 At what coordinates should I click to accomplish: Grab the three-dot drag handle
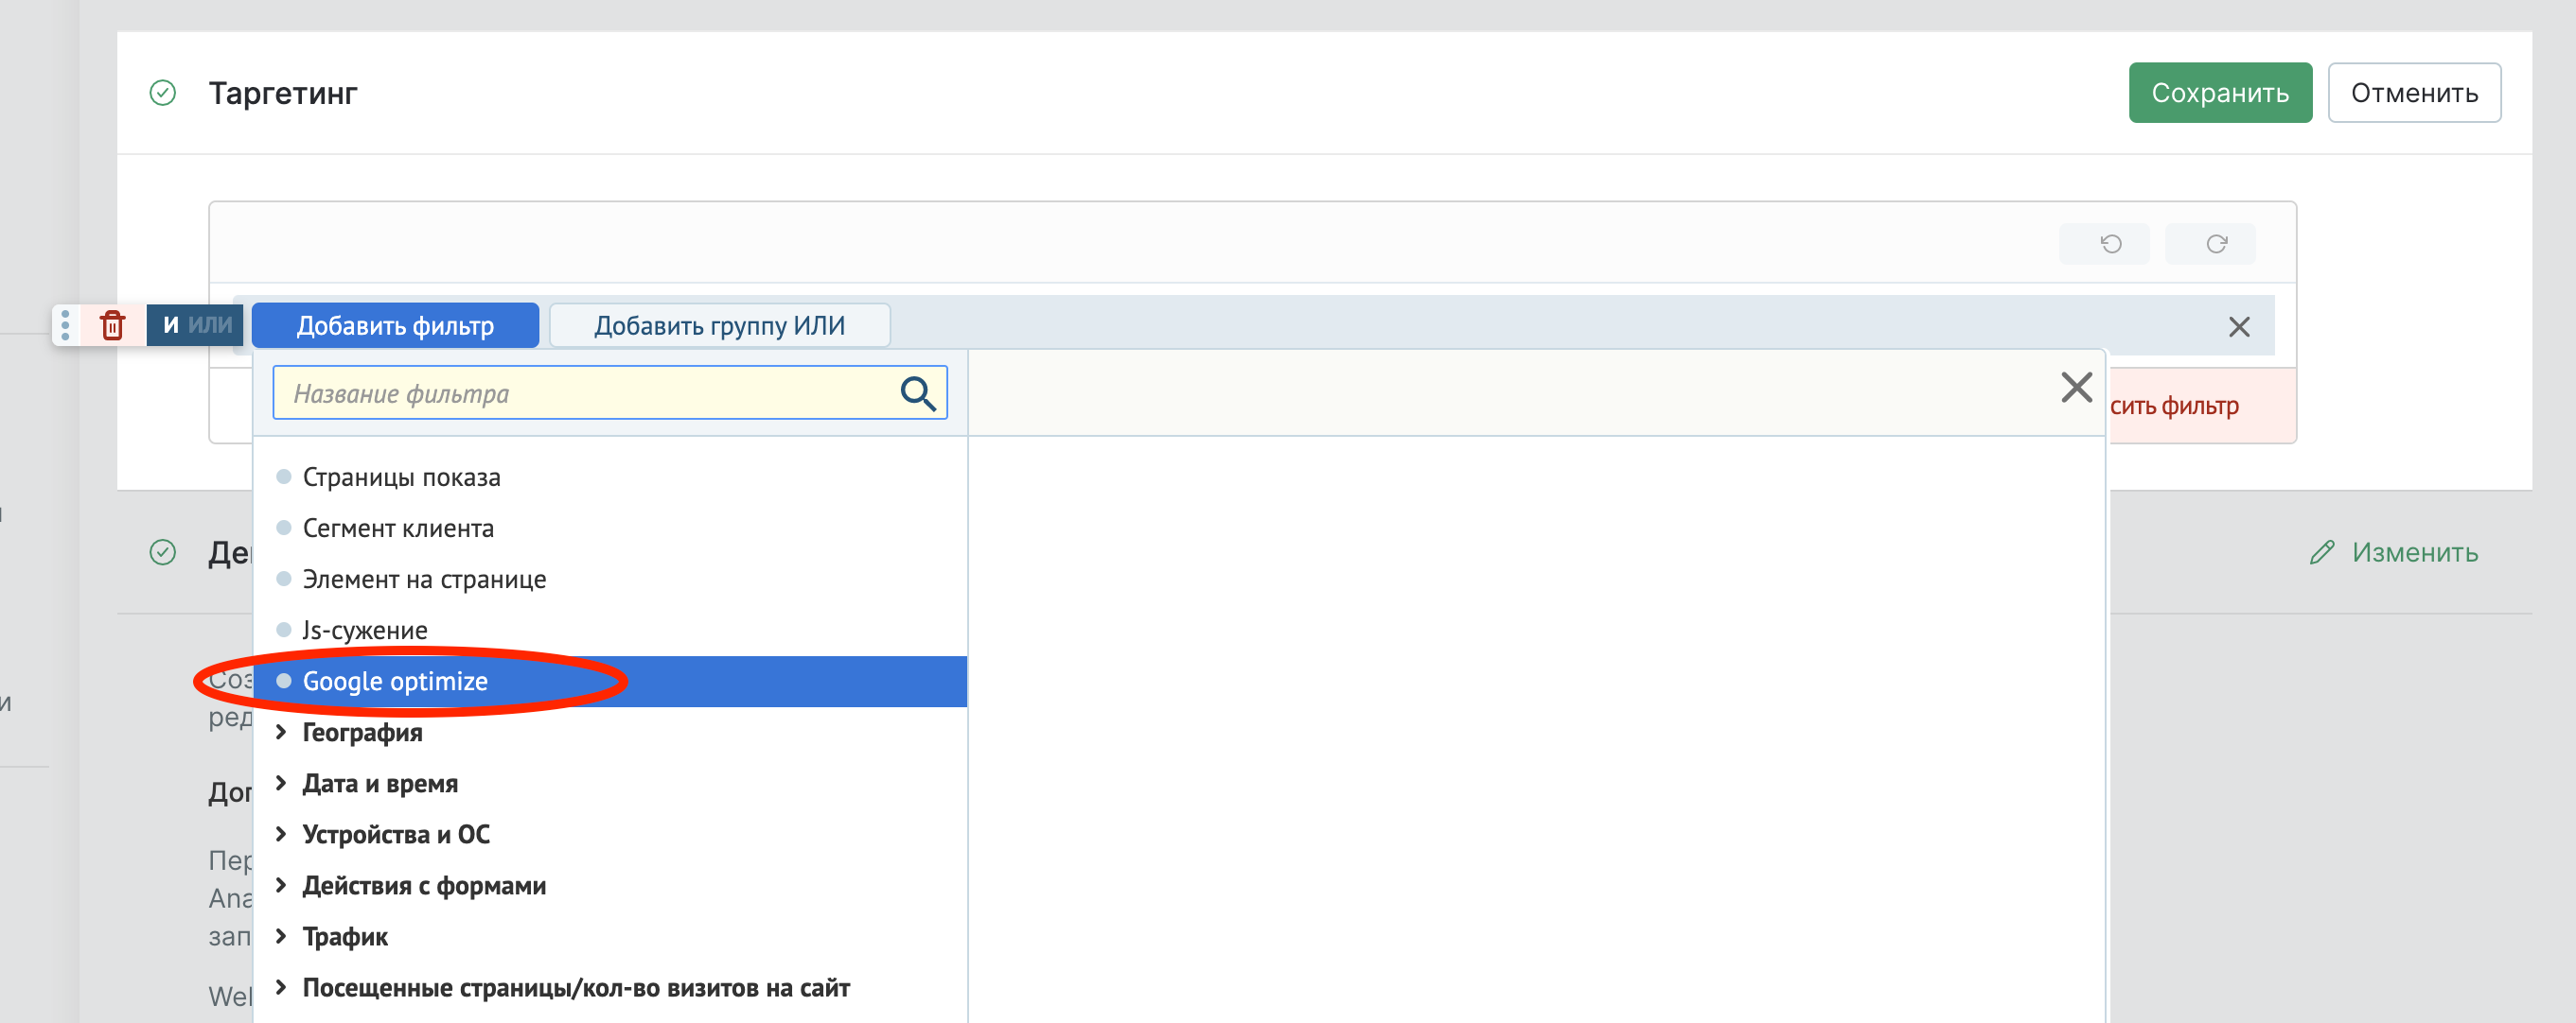[x=65, y=325]
